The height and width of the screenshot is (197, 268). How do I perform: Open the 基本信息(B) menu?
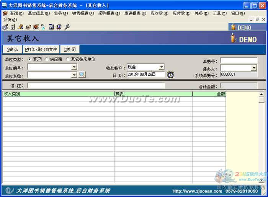click(x=39, y=13)
